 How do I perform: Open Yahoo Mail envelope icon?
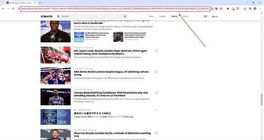coord(205,16)
